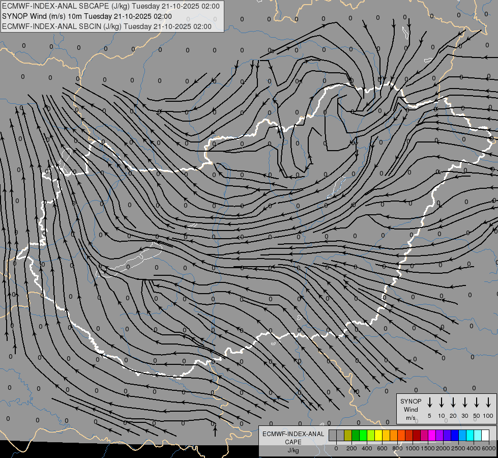This screenshot has height=458, width=498.
Task: Click the ECMWF-INDEX-ANAL SBCAPE title line
Action: click(111, 6)
